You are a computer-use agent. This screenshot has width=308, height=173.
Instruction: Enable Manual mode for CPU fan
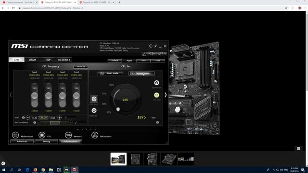point(141,74)
